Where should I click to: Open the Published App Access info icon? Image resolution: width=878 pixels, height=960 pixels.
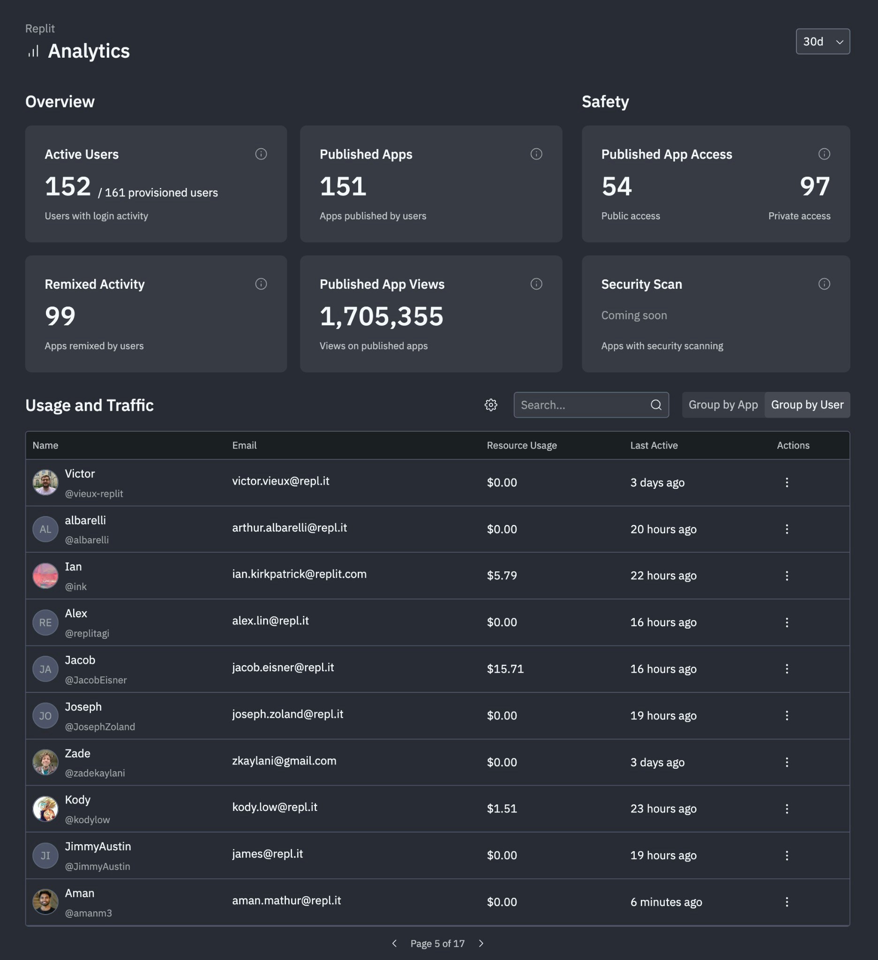(x=825, y=154)
